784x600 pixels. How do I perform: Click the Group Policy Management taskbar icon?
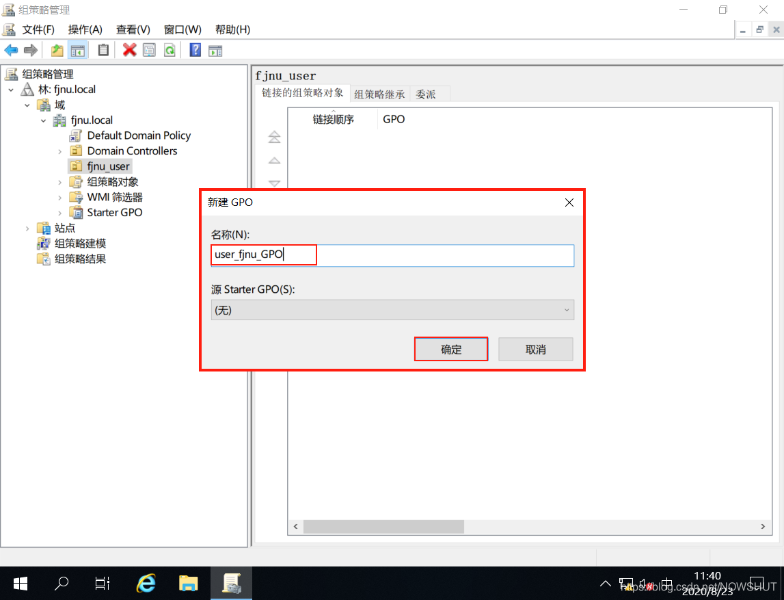coord(232,584)
